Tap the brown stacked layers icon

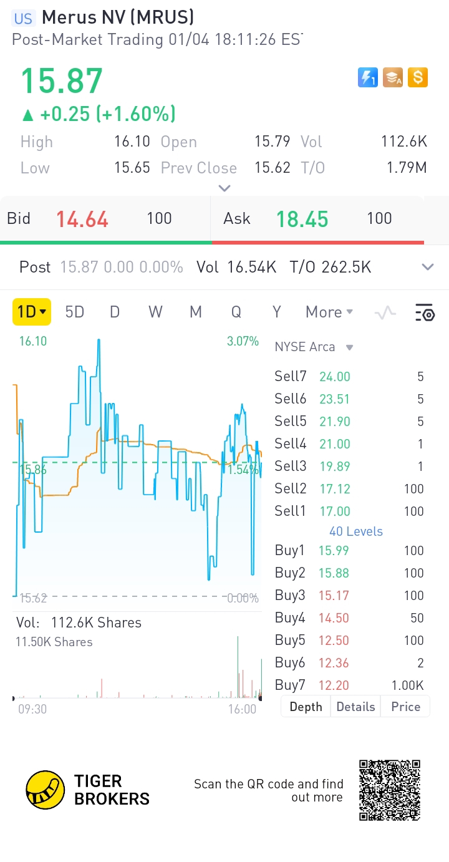(393, 77)
